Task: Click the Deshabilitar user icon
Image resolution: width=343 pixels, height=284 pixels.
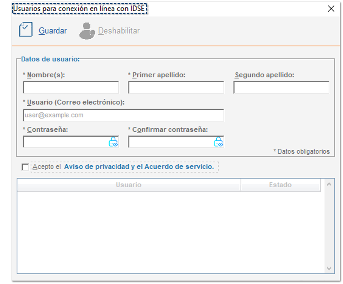Action: click(87, 31)
